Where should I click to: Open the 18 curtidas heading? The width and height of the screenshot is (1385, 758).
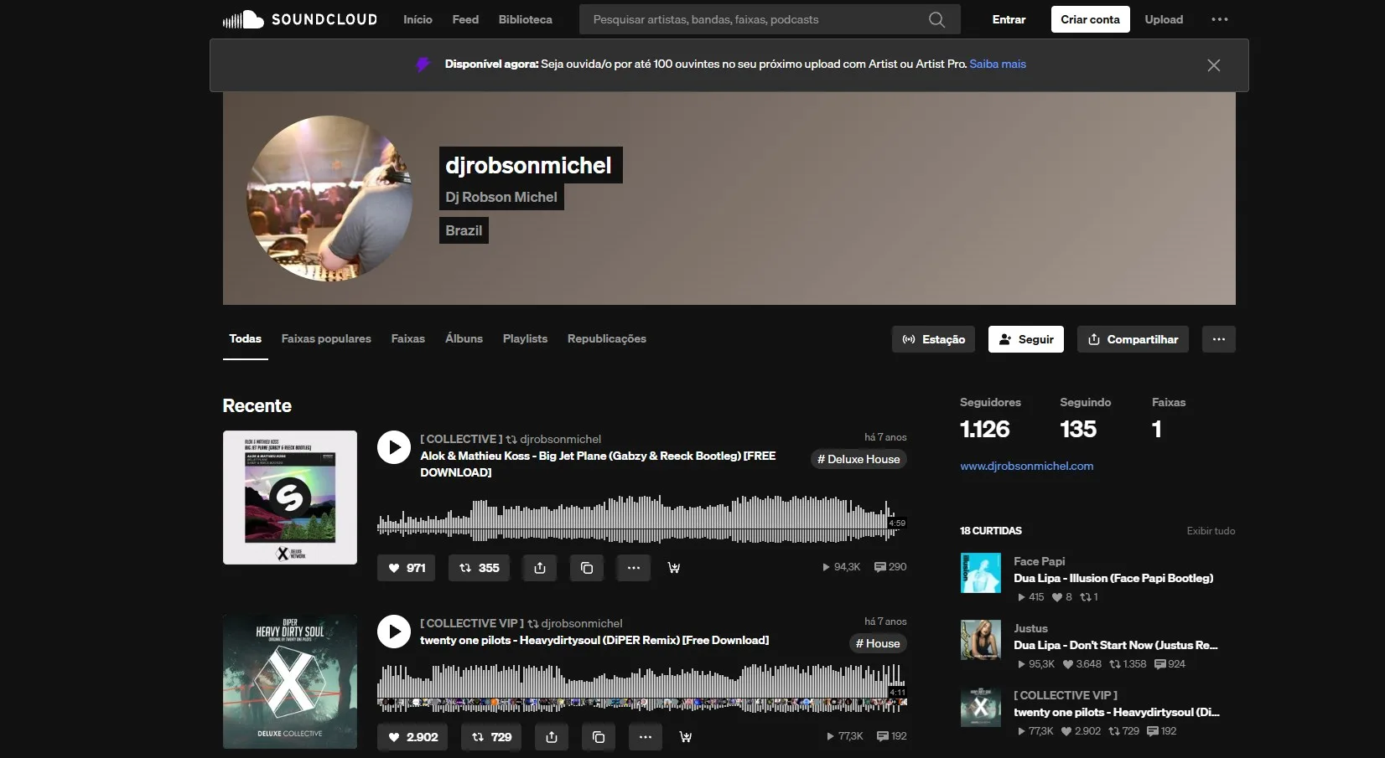[x=991, y=531]
